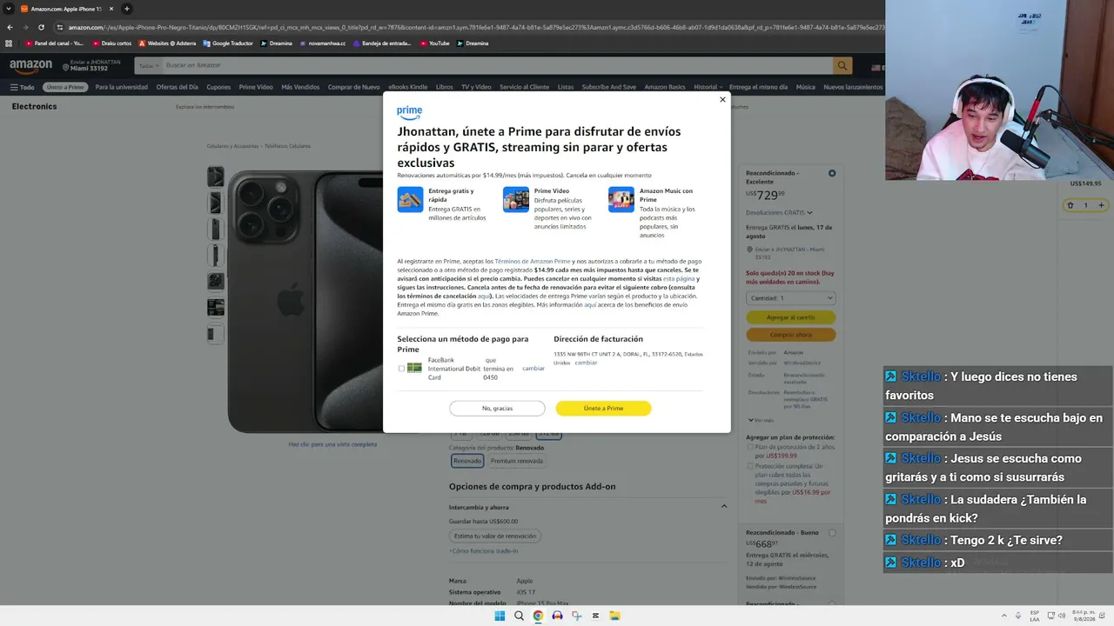This screenshot has width=1114, height=626.
Task: Click 'Estima tu valor de renovación' button
Action: pyautogui.click(x=495, y=536)
